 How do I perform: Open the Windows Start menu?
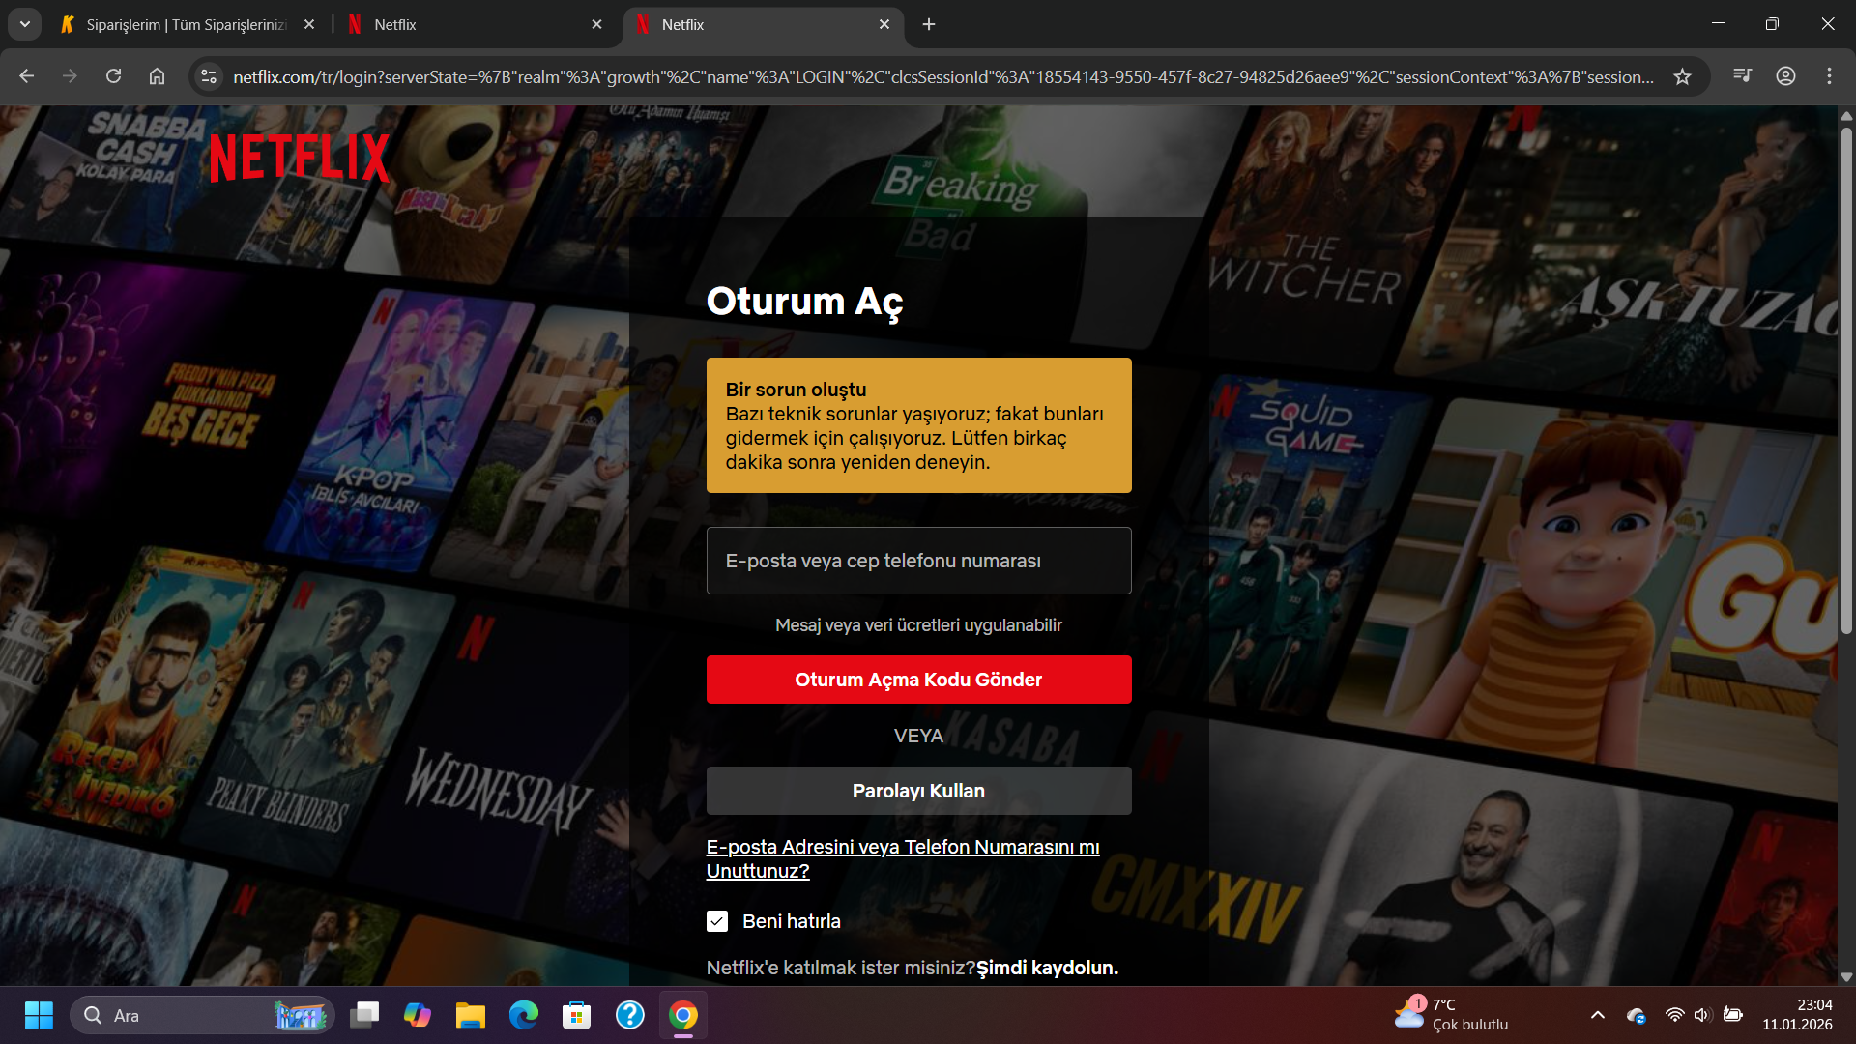tap(39, 1015)
